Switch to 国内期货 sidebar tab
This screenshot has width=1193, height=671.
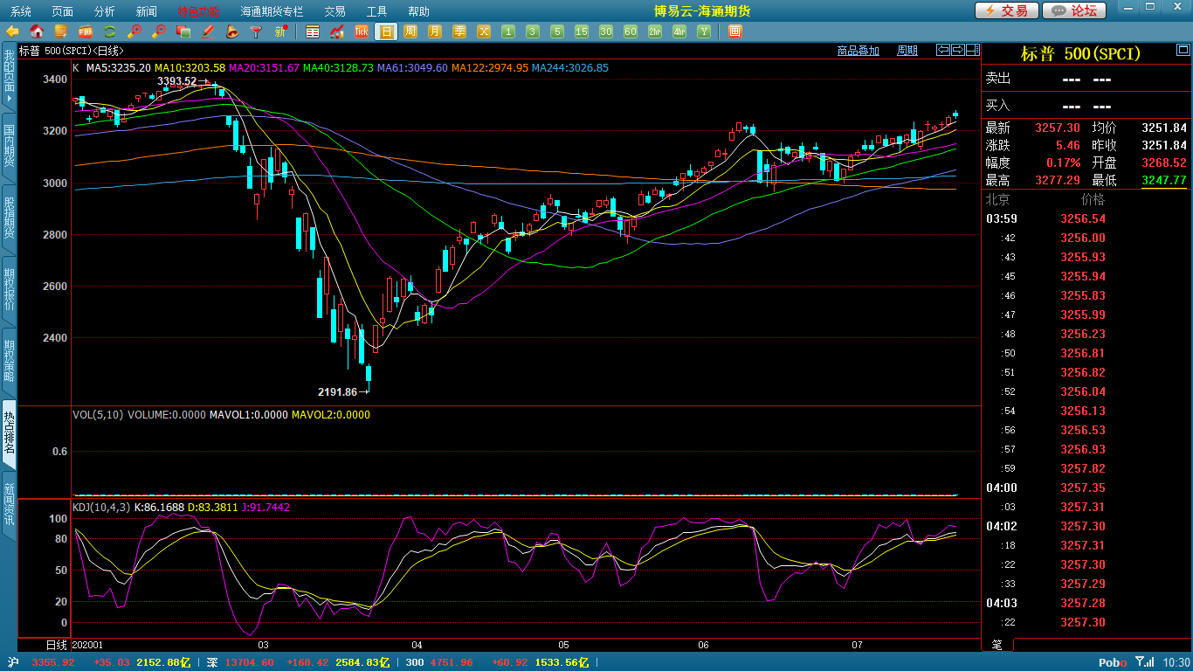click(x=8, y=146)
